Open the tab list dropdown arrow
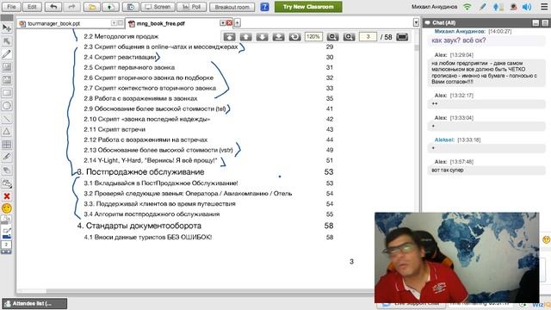The width and height of the screenshot is (551, 310). pos(416,23)
